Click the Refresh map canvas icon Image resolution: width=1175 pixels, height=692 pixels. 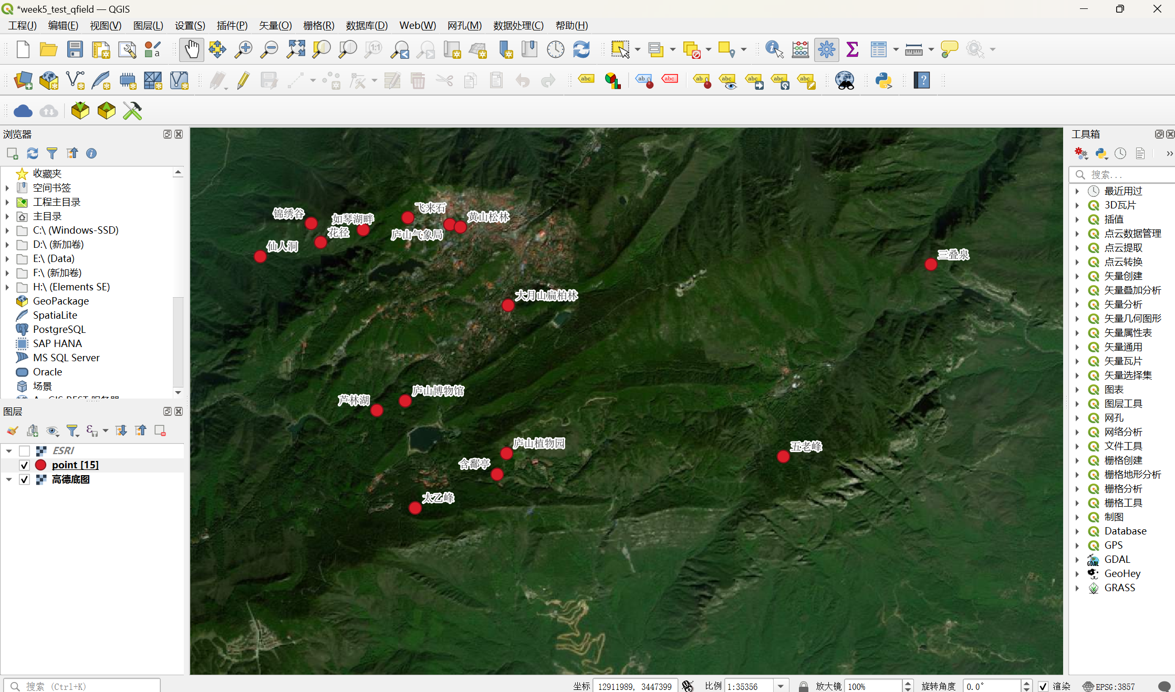tap(581, 50)
